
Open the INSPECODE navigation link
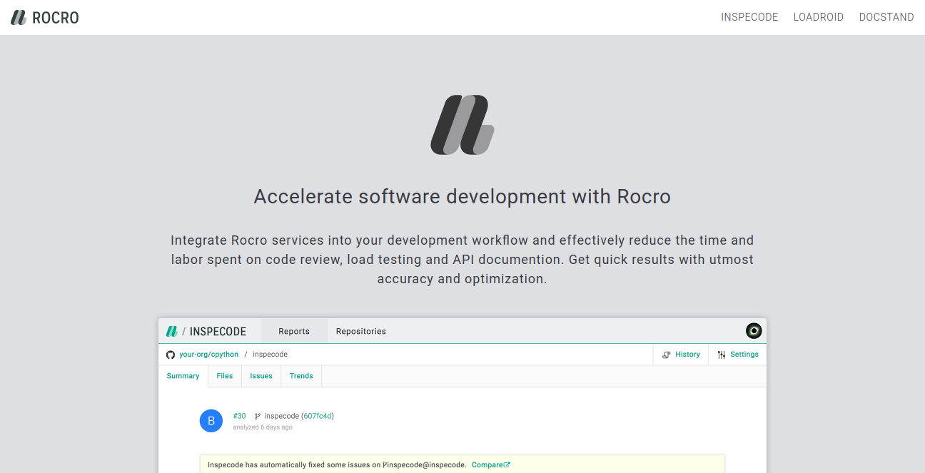coord(749,17)
